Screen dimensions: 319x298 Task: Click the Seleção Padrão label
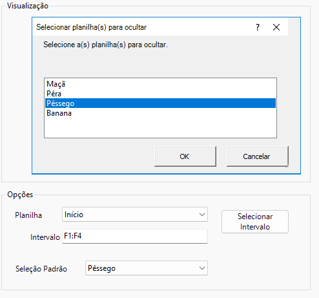click(41, 269)
